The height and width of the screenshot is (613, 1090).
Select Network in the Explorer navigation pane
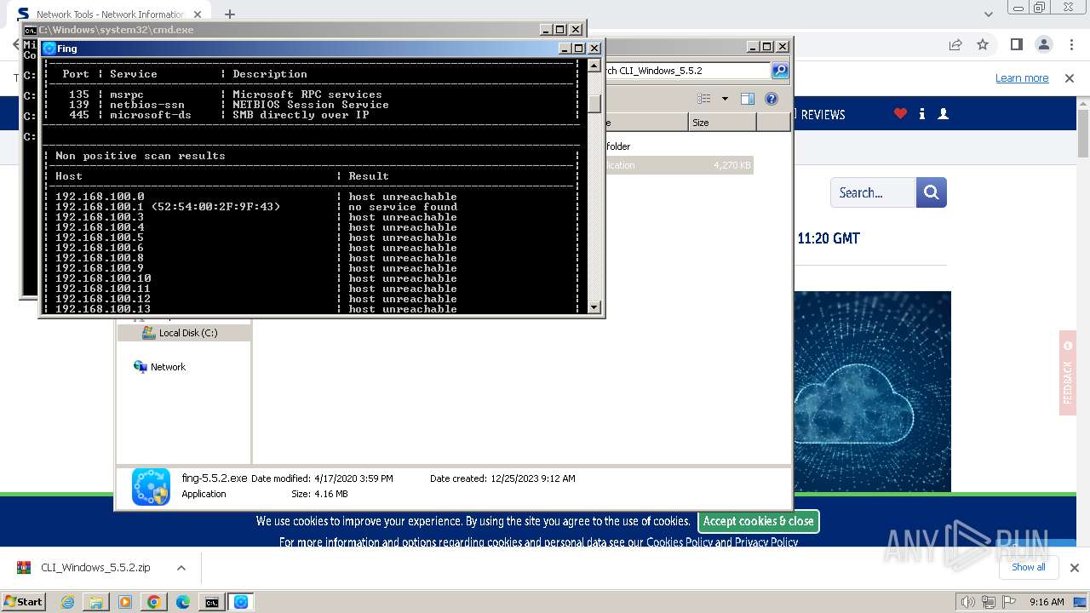(x=168, y=367)
